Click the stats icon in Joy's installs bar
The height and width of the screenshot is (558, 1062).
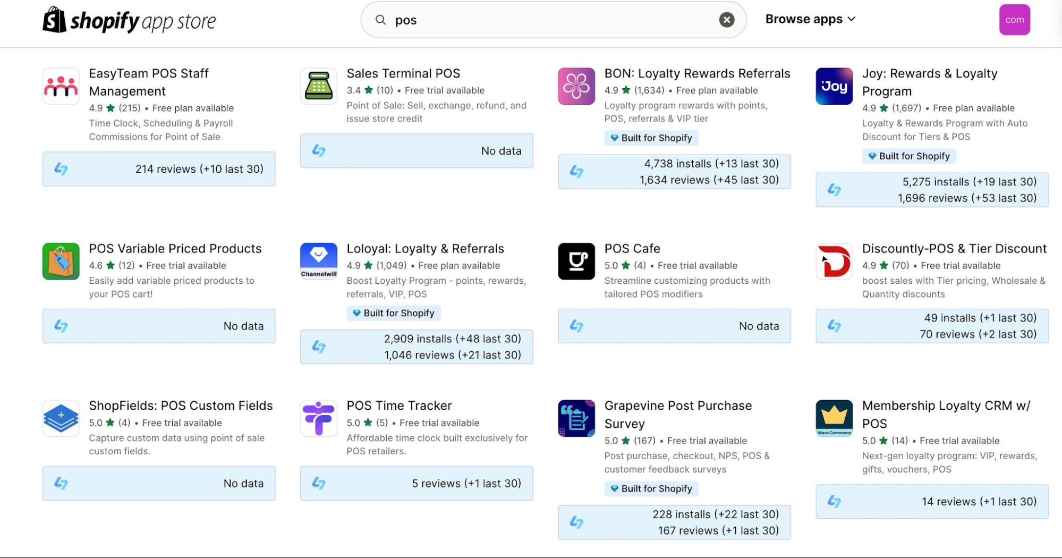tap(834, 190)
